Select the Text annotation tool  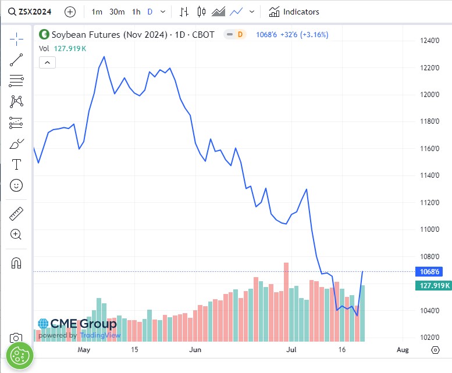[16, 164]
